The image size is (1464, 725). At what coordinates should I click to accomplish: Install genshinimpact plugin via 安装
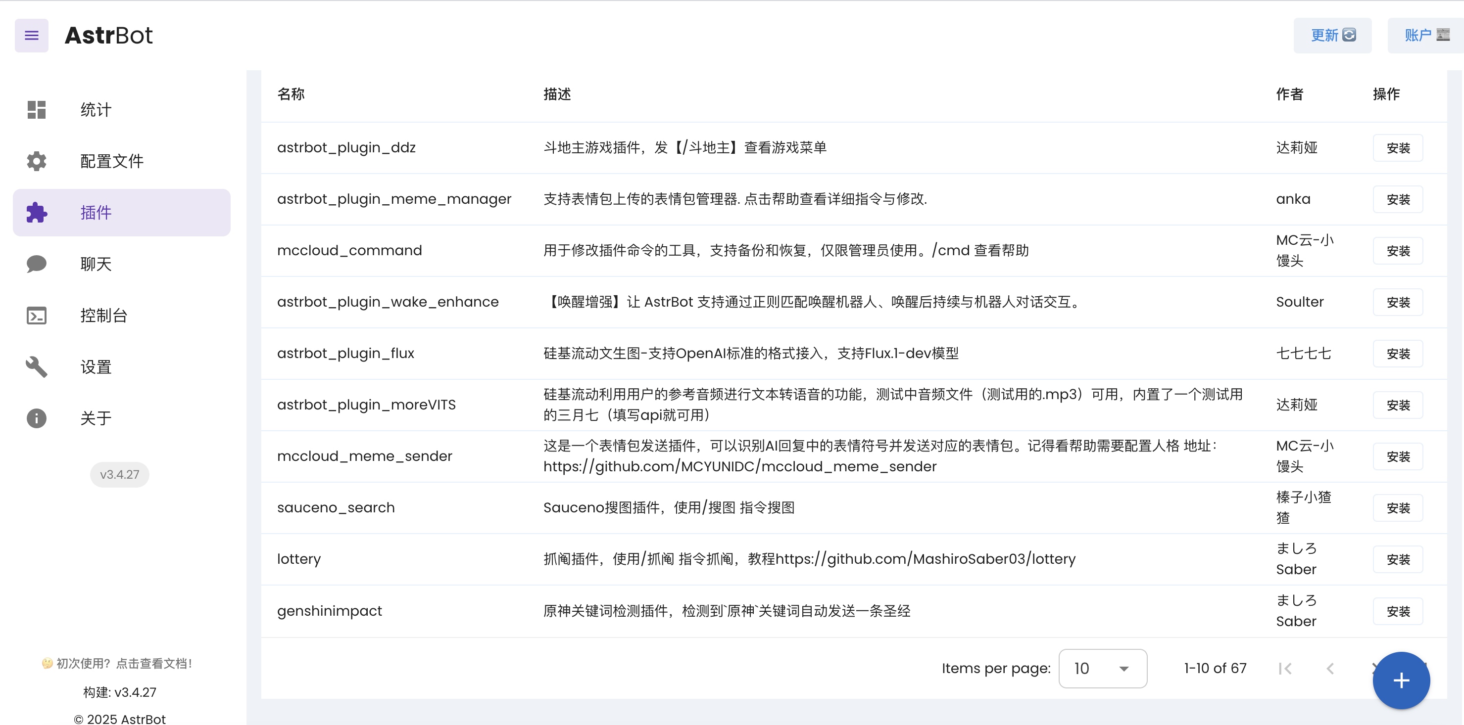pyautogui.click(x=1398, y=611)
